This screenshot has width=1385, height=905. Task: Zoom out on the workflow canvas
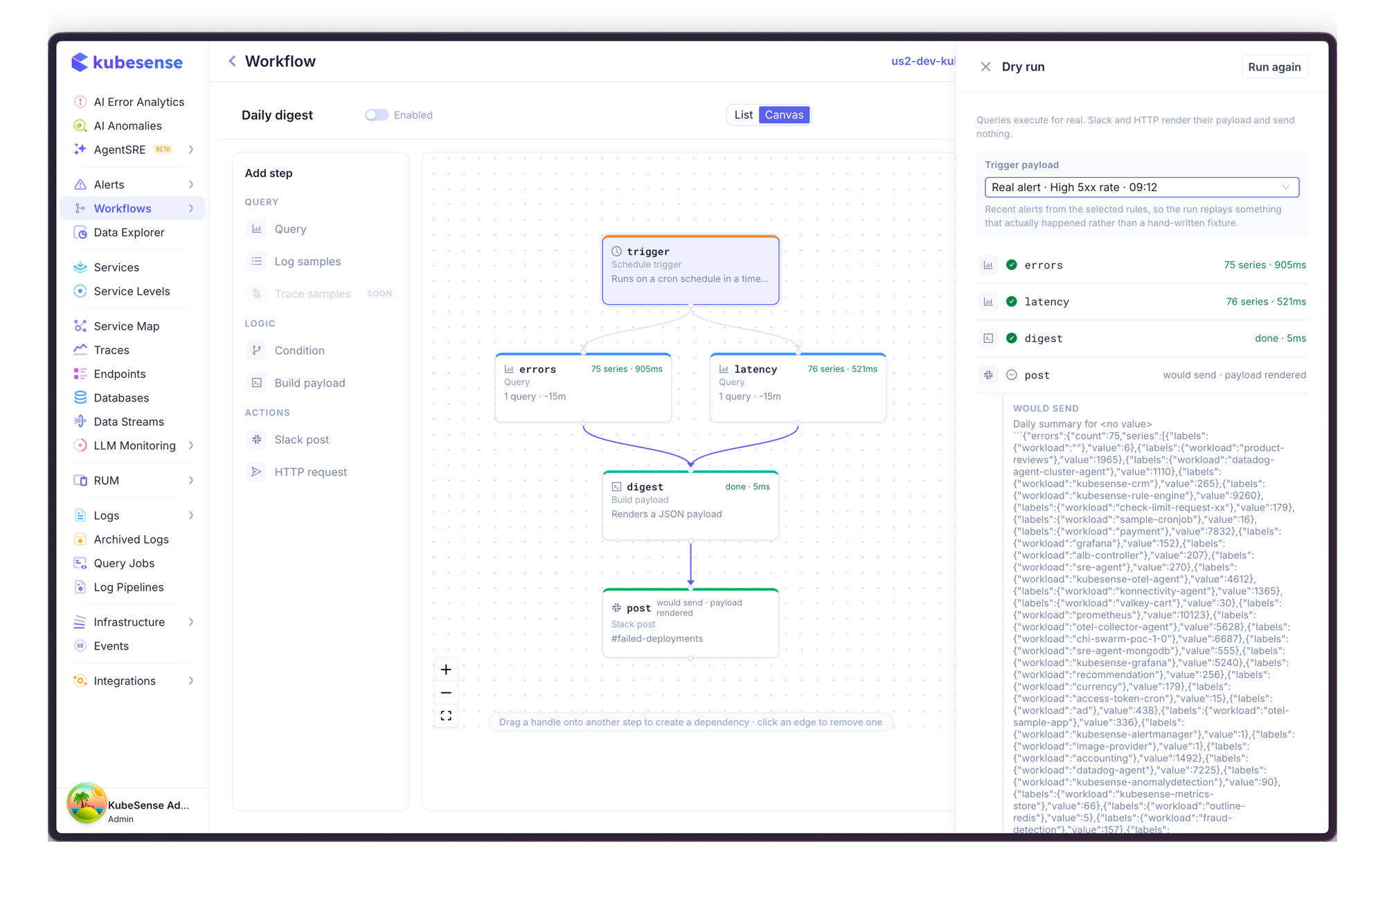click(446, 692)
